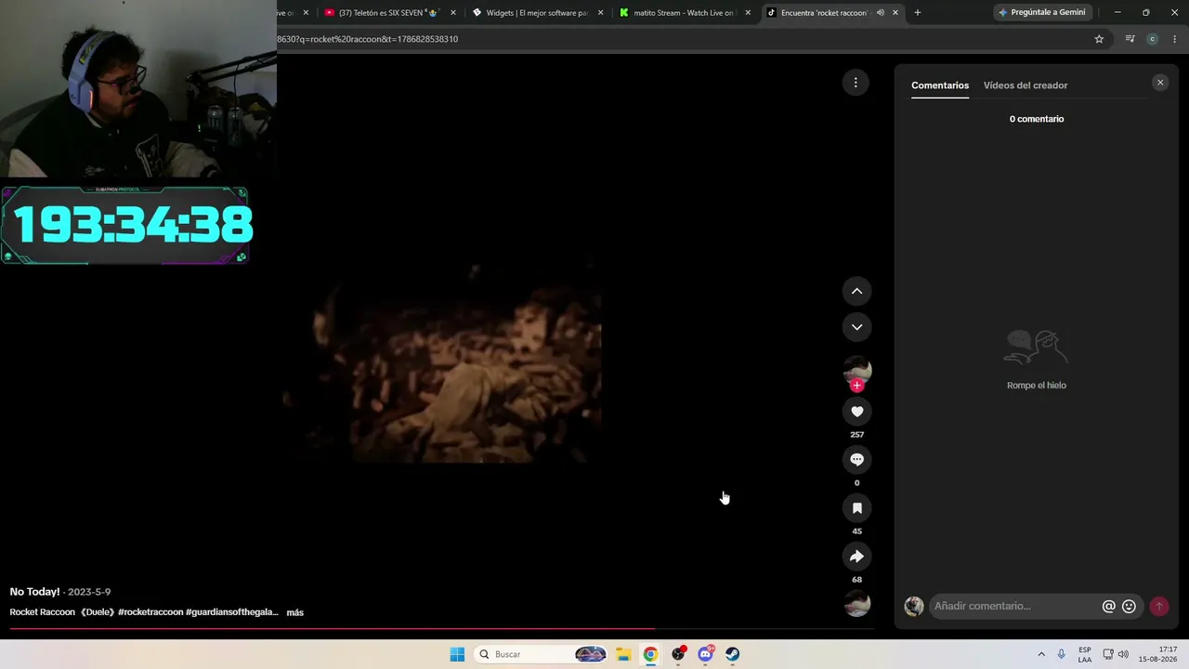Viewport: 1189px width, 669px height.
Task: Click the browser address bar URL
Action: (368, 39)
